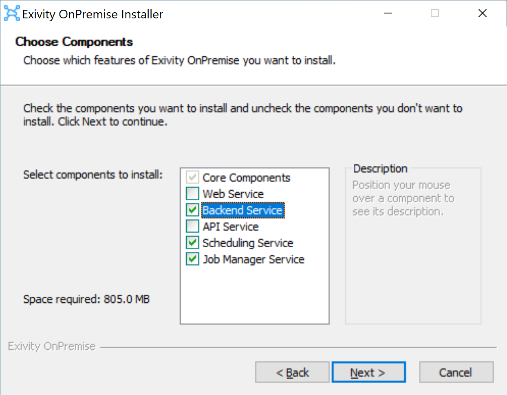The image size is (507, 395).
Task: Click the greyed Core Components checkbox
Action: click(x=192, y=178)
